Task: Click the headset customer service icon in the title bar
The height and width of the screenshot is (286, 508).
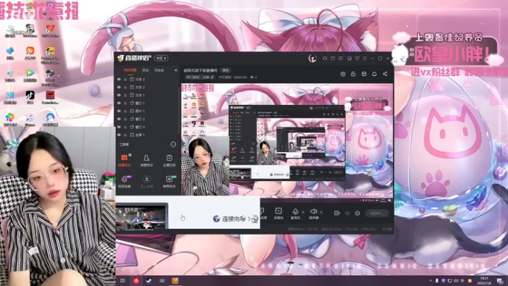Action: (x=324, y=58)
